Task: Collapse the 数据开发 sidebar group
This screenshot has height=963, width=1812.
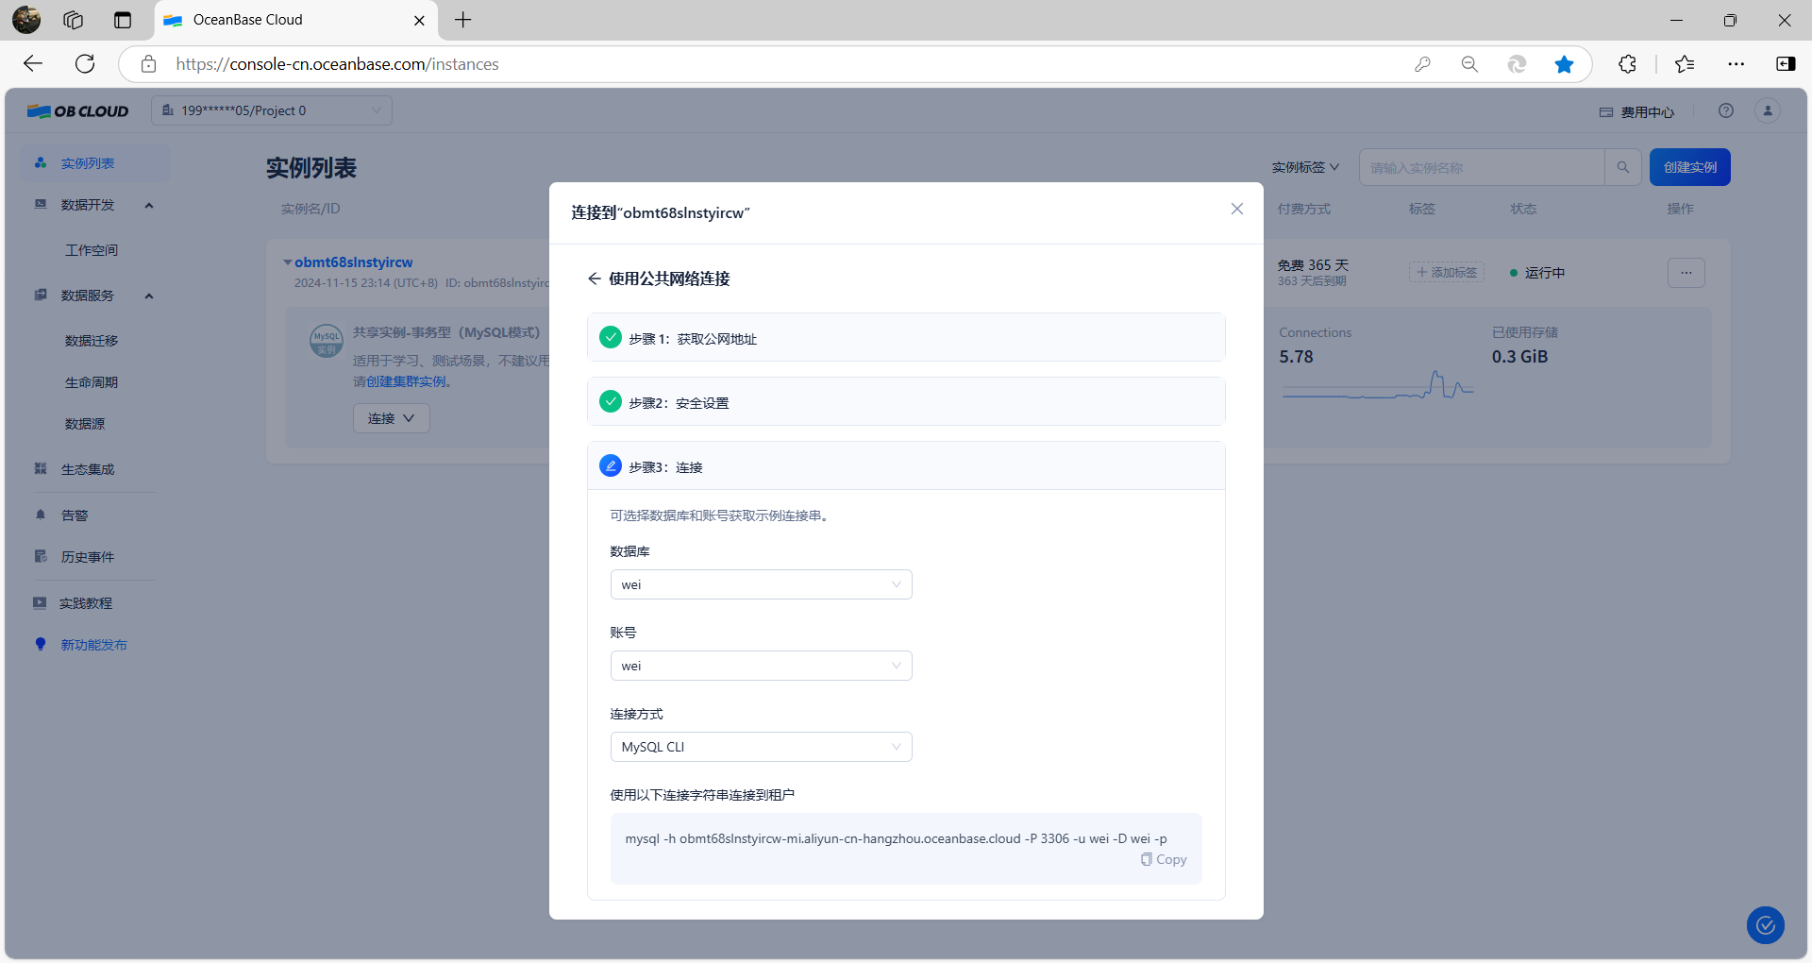Action: [x=149, y=205]
